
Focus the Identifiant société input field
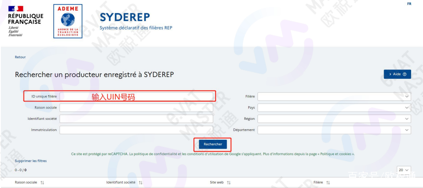point(136,119)
